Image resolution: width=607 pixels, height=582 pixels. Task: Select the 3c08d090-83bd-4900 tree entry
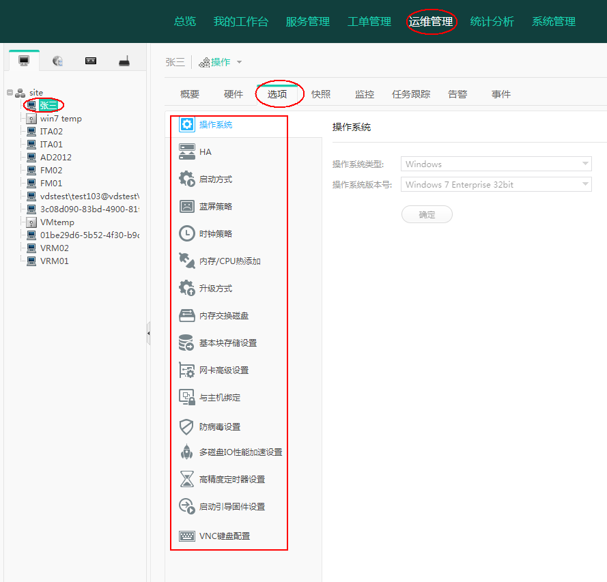click(x=90, y=209)
